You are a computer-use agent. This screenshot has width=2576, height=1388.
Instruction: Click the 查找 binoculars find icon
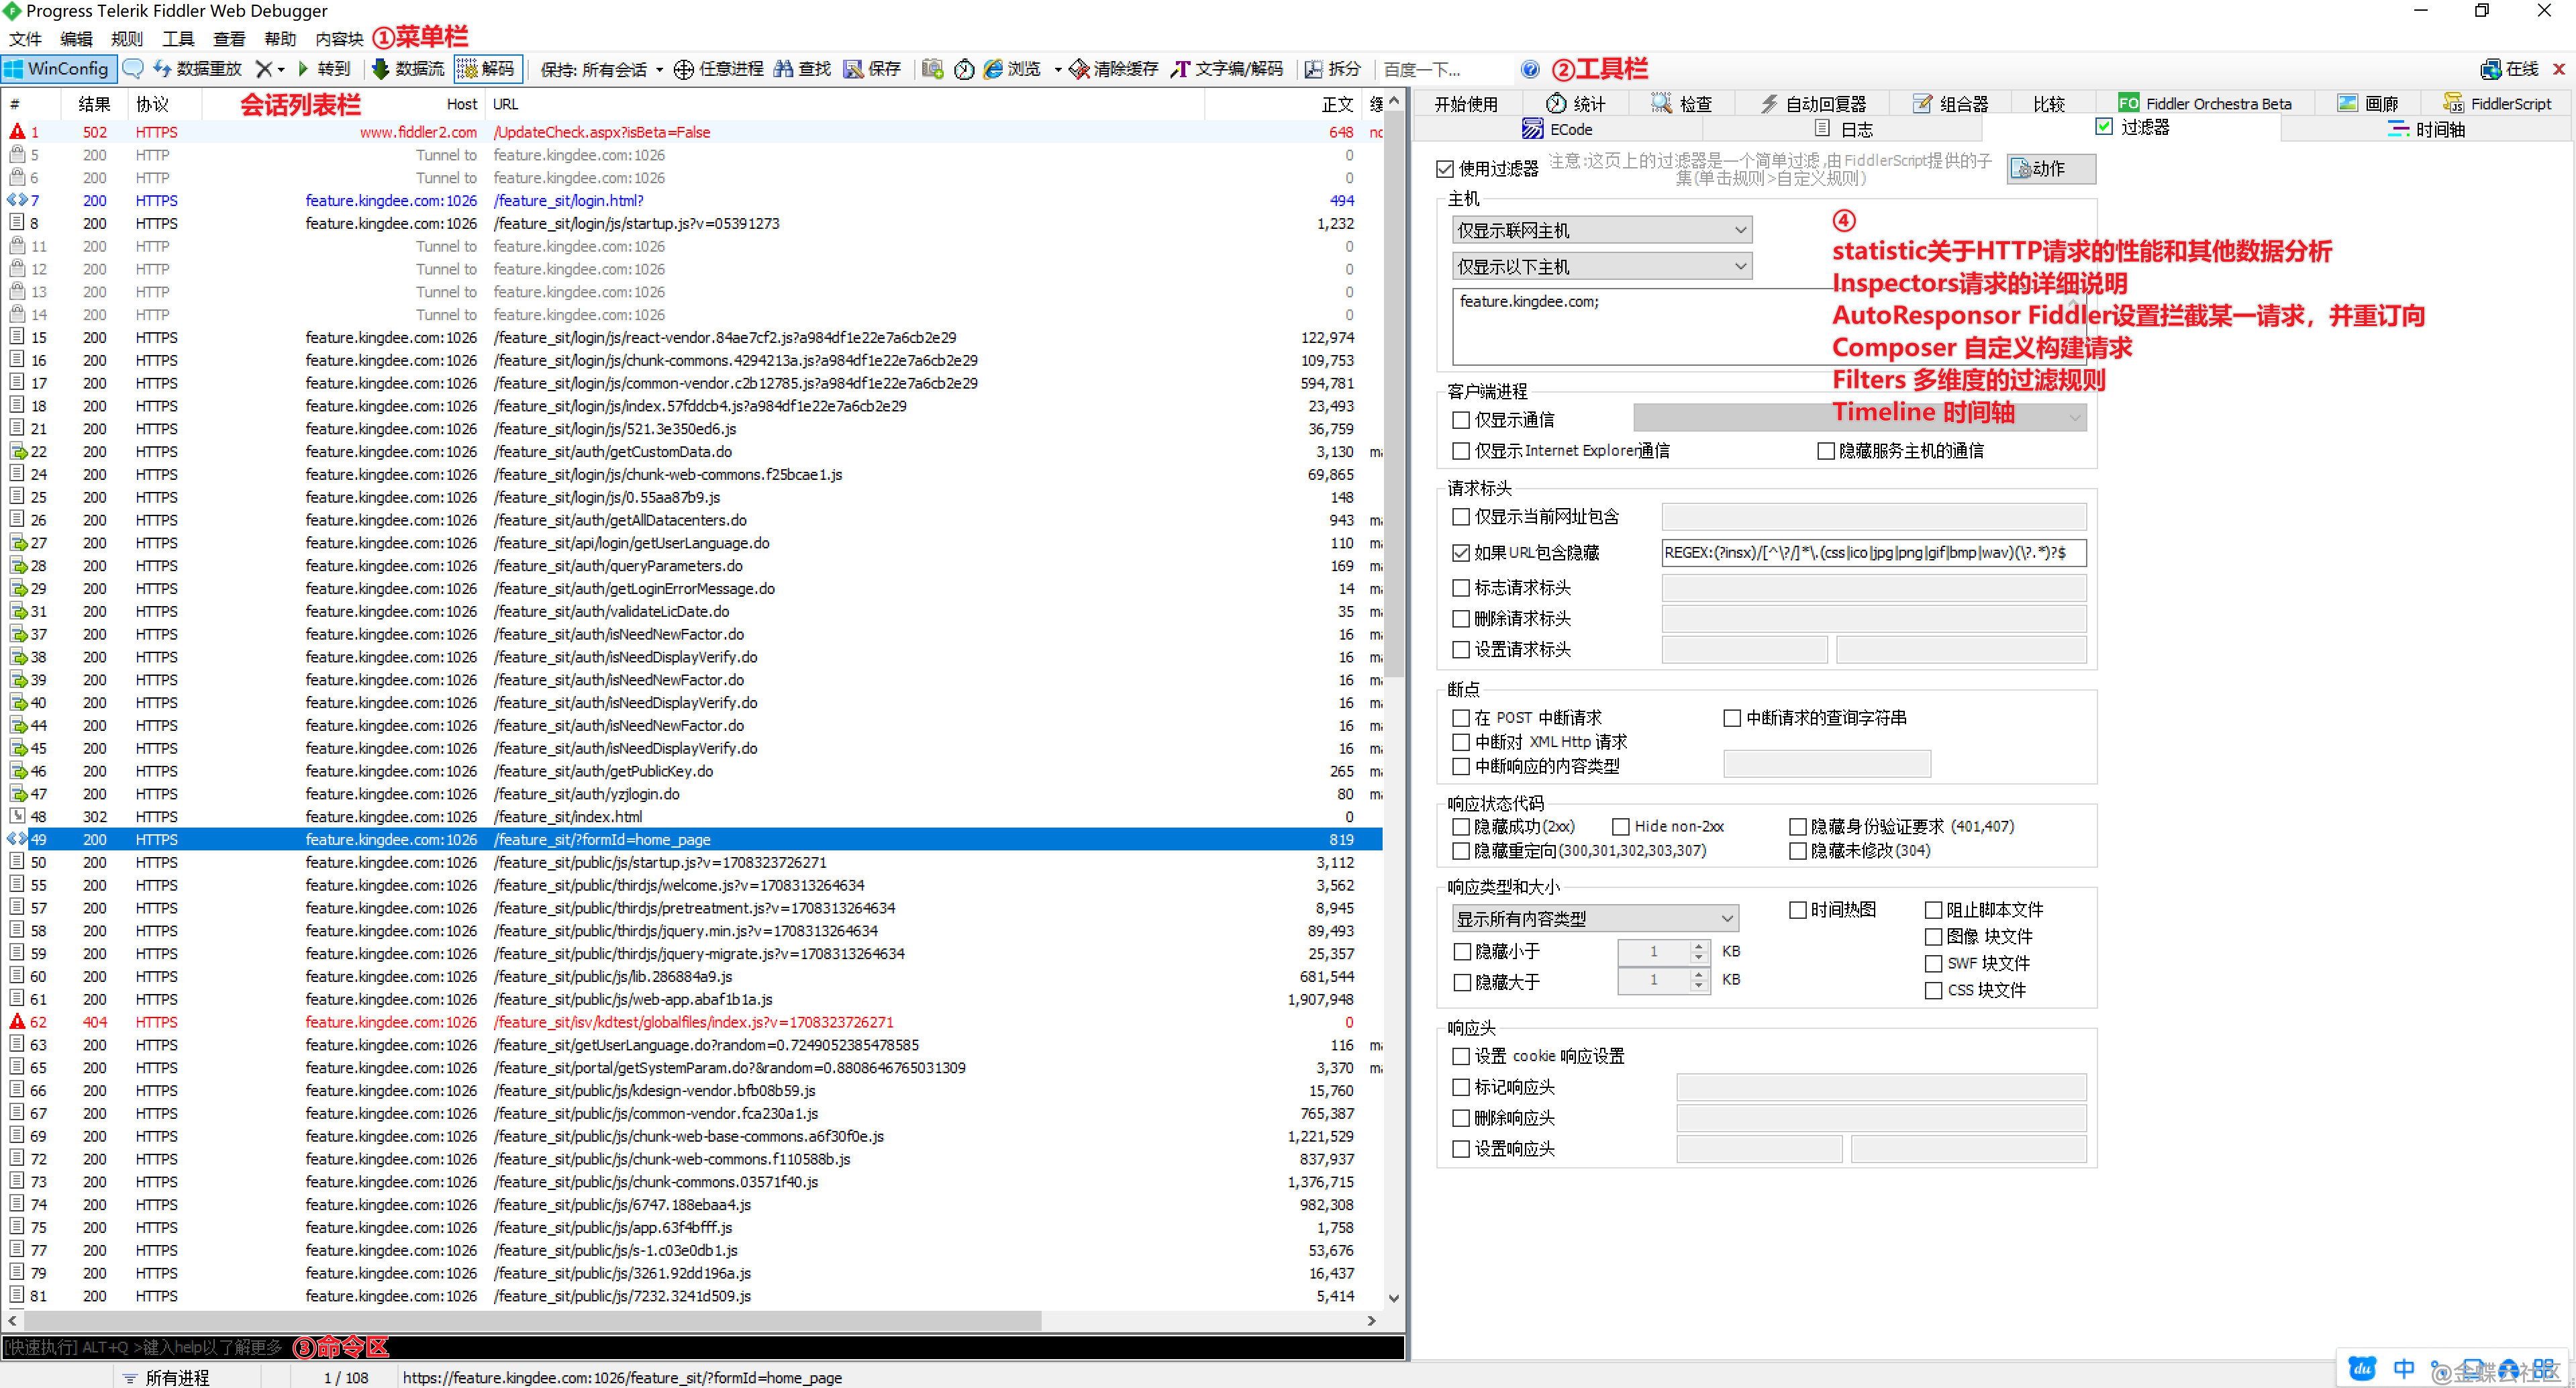(783, 69)
